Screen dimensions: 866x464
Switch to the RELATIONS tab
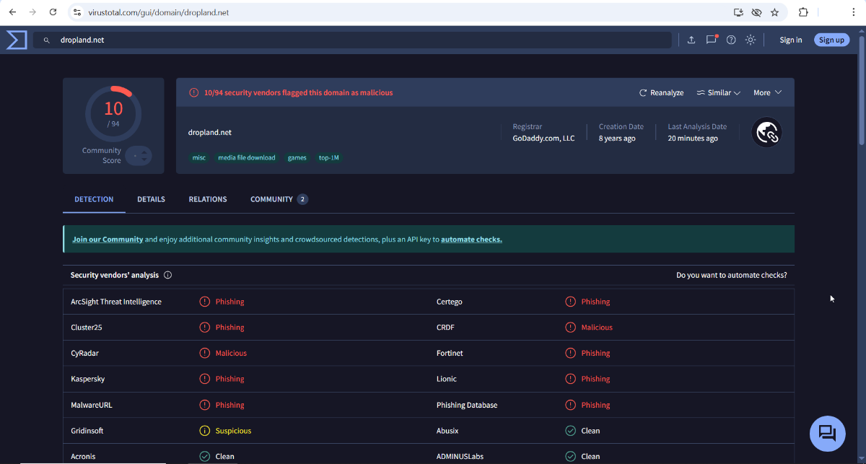point(208,199)
